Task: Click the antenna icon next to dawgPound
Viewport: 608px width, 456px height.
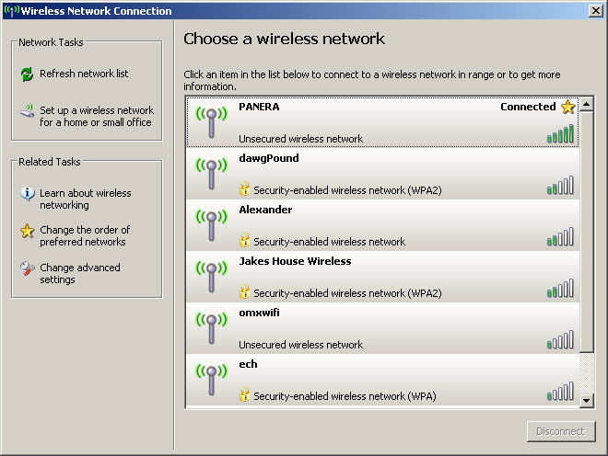Action: click(211, 174)
